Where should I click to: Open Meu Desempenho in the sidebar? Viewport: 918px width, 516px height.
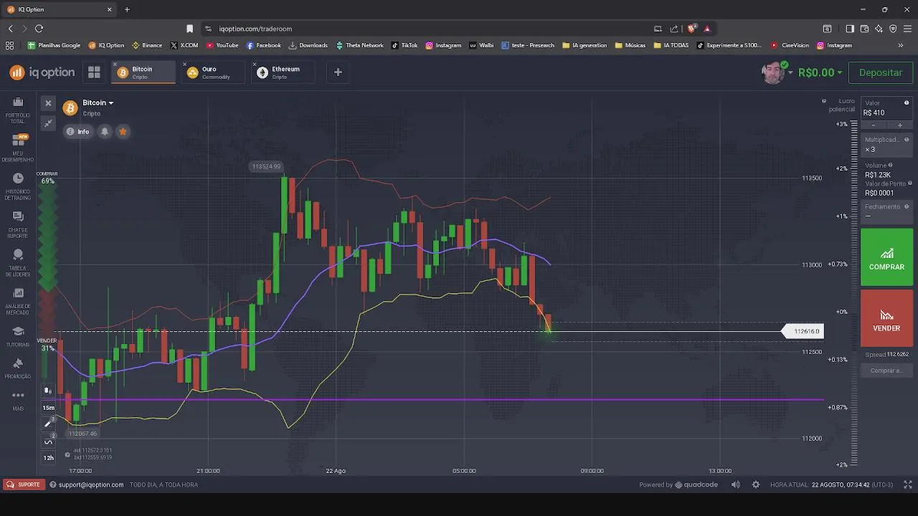[x=18, y=148]
